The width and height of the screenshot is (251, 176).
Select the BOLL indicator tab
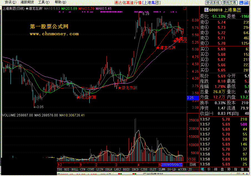point(75,169)
